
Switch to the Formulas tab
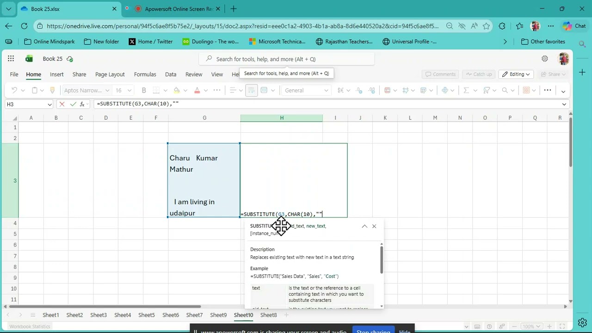click(x=145, y=74)
